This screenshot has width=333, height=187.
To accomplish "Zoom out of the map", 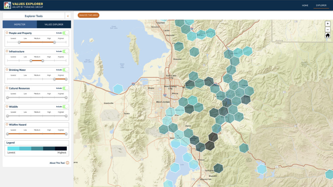I will (x=328, y=29).
